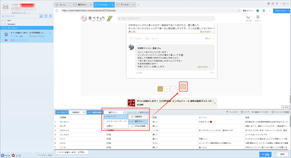Click the cloud speed scraping icon
This screenshot has height=158, width=291.
[x=6, y=40]
